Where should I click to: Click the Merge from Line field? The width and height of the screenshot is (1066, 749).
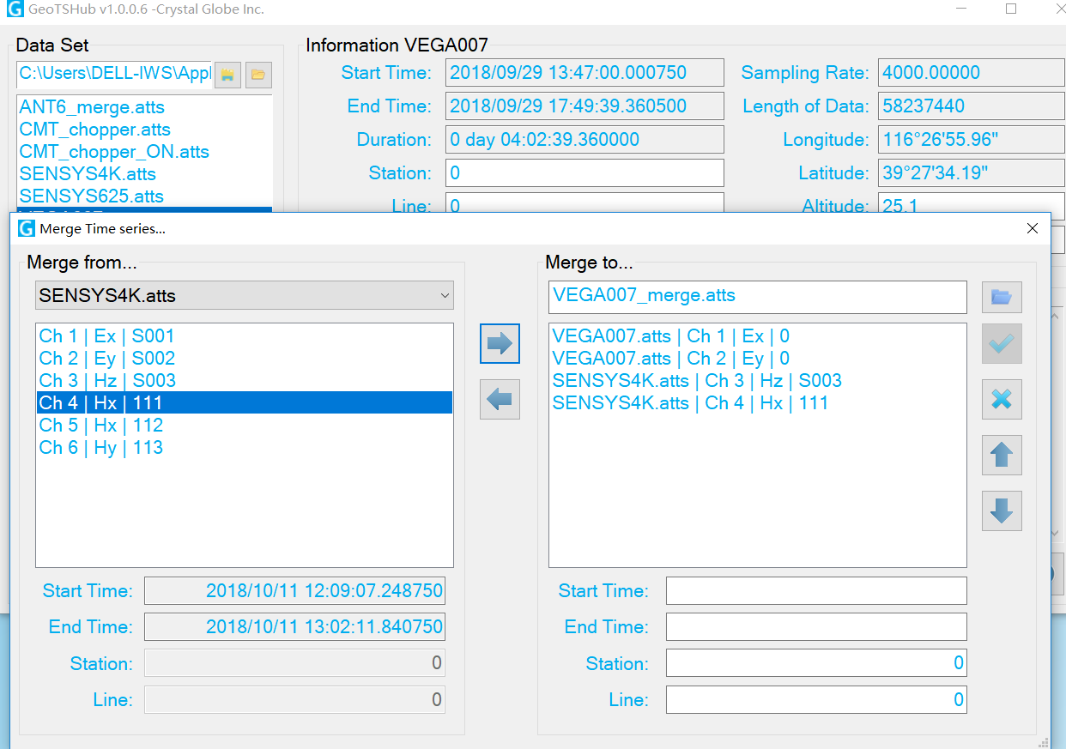click(x=295, y=700)
